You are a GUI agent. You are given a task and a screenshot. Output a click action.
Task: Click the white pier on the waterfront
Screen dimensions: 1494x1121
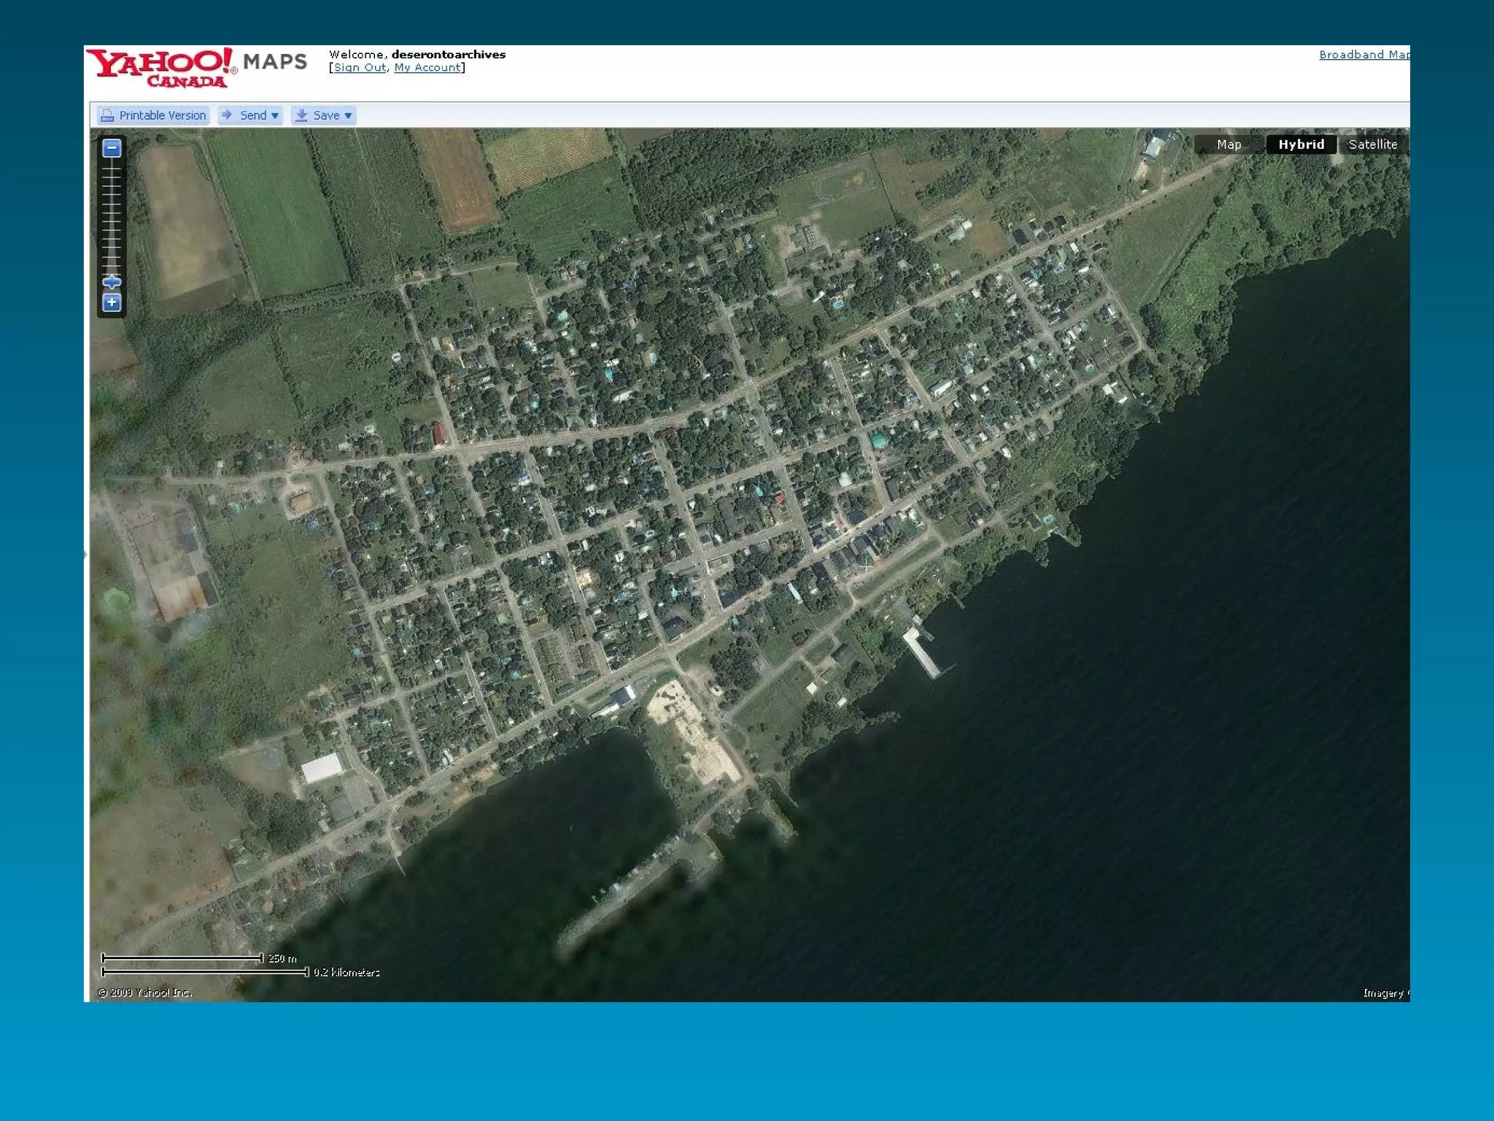pyautogui.click(x=921, y=652)
